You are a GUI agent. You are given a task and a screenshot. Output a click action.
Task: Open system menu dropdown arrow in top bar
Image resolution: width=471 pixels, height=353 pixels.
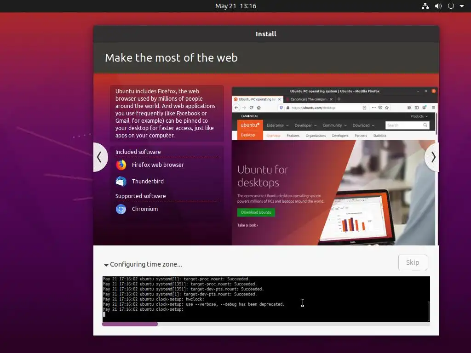point(462,6)
